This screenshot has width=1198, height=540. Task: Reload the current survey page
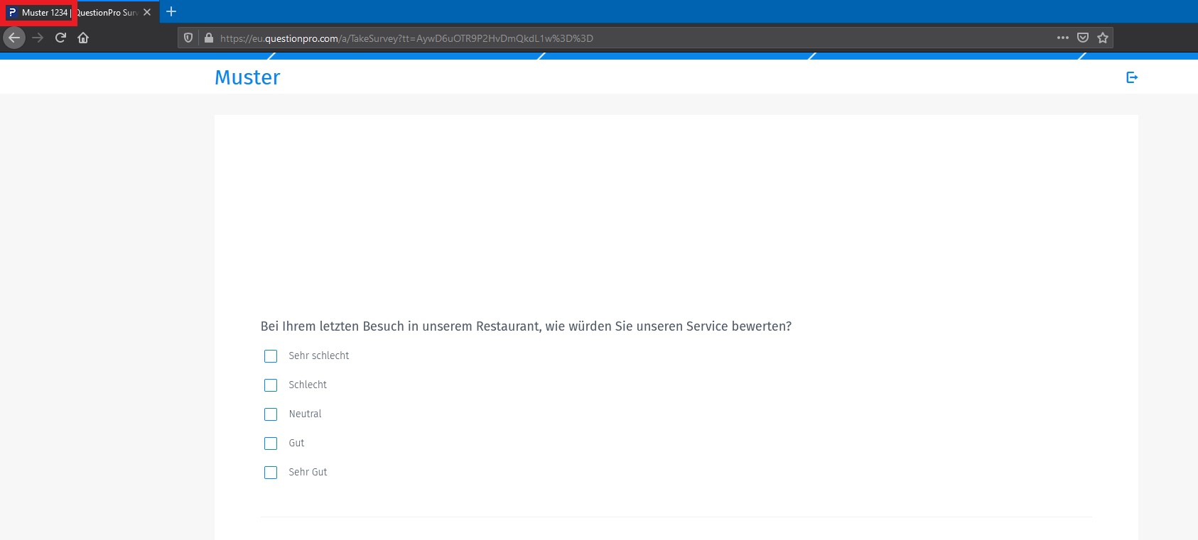(x=60, y=38)
